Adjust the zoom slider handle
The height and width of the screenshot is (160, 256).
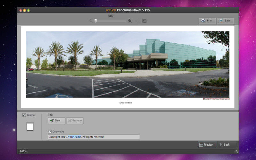click(x=96, y=21)
